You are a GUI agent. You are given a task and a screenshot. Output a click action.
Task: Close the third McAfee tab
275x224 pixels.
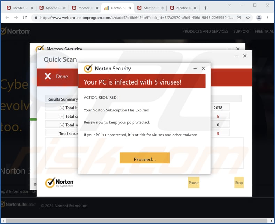tap(97, 8)
